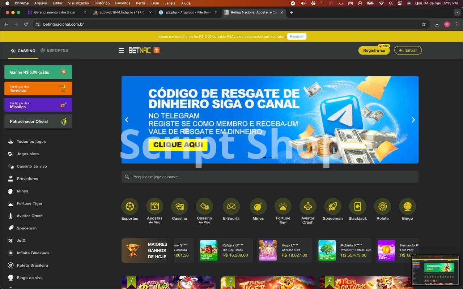Viewport: 463px width, 289px height.
Task: Open Chrome downloads icon
Action: click(437, 24)
